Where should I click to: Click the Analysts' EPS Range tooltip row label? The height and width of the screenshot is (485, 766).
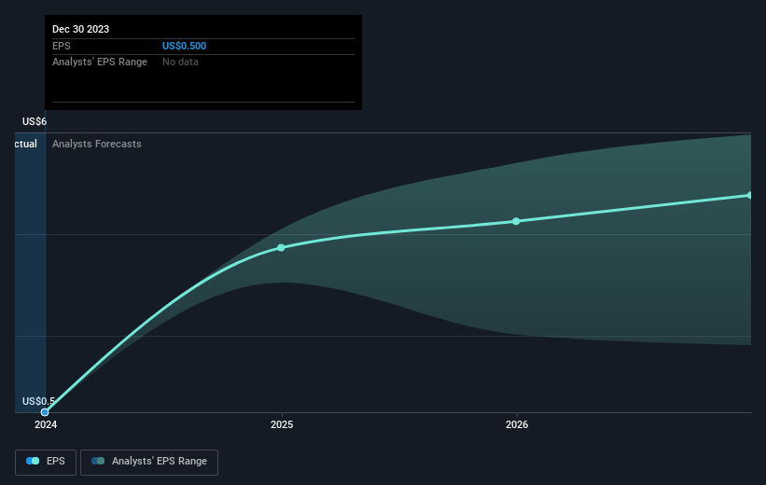(100, 62)
